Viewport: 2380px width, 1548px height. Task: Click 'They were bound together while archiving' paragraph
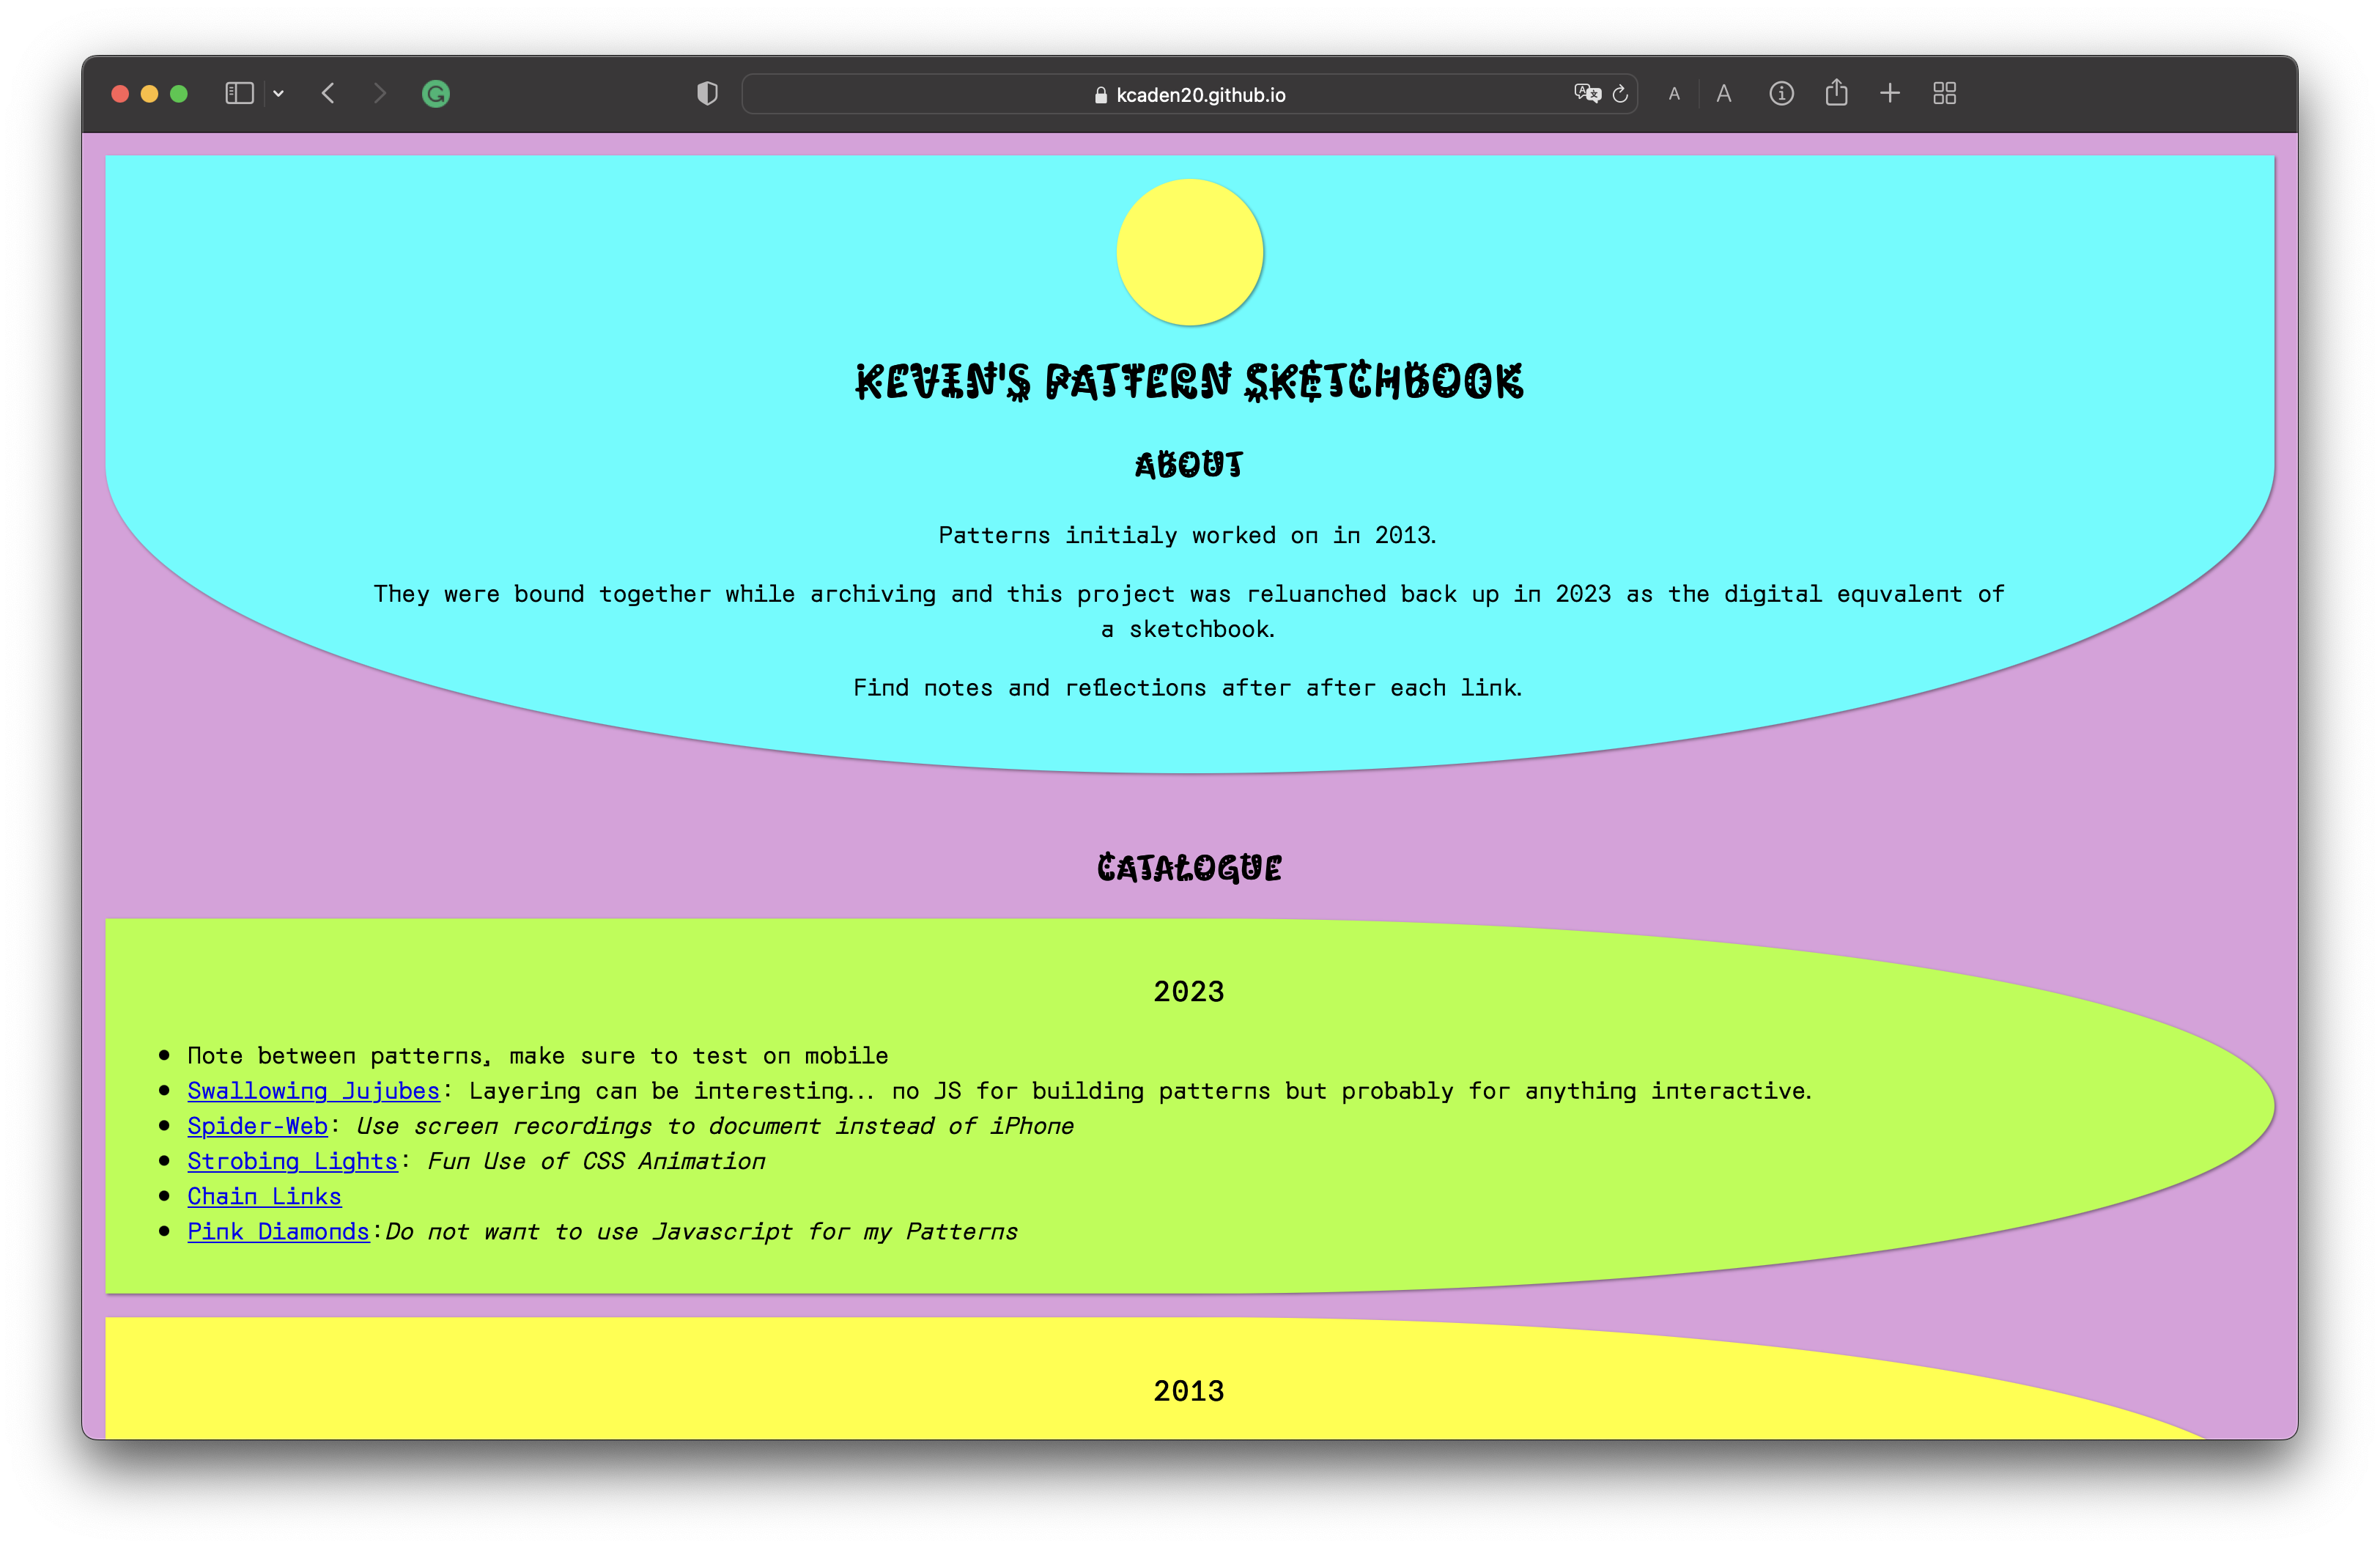[x=1189, y=611]
